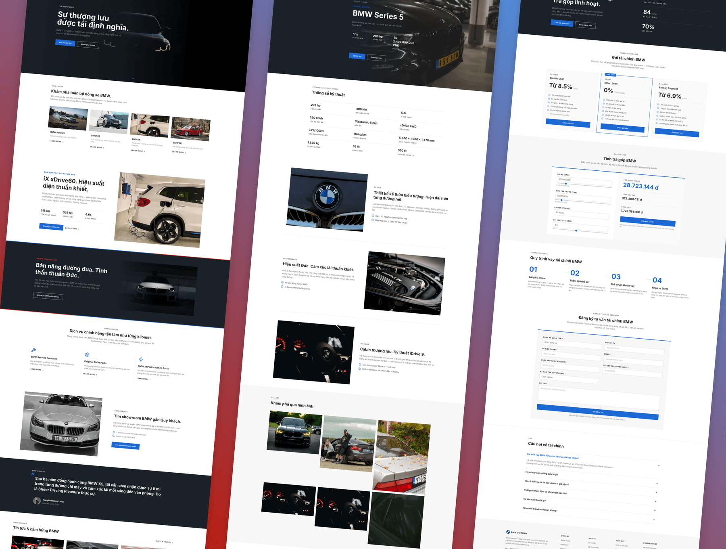Click the 'Khám phá iX series' button

click(x=51, y=227)
